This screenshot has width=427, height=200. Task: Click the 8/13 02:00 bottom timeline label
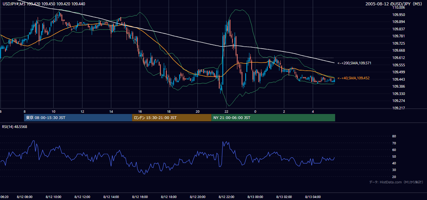click(284, 197)
